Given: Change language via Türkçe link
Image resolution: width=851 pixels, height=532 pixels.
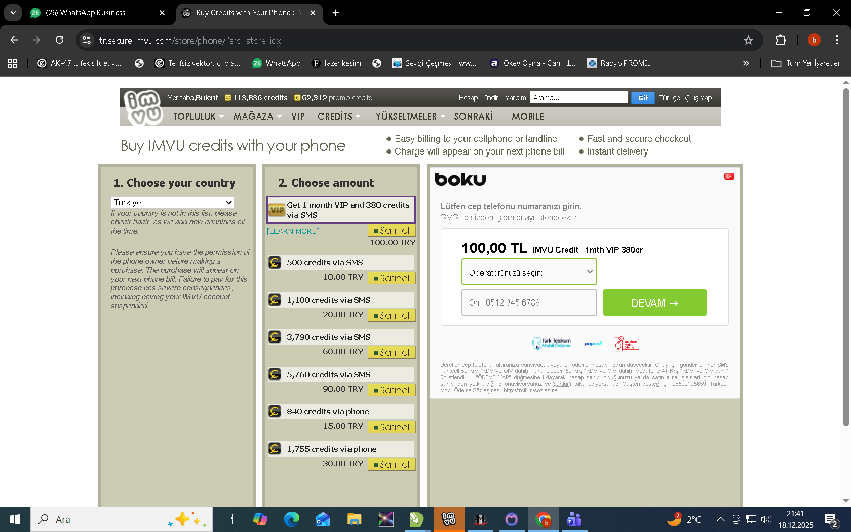Looking at the screenshot, I should [669, 98].
